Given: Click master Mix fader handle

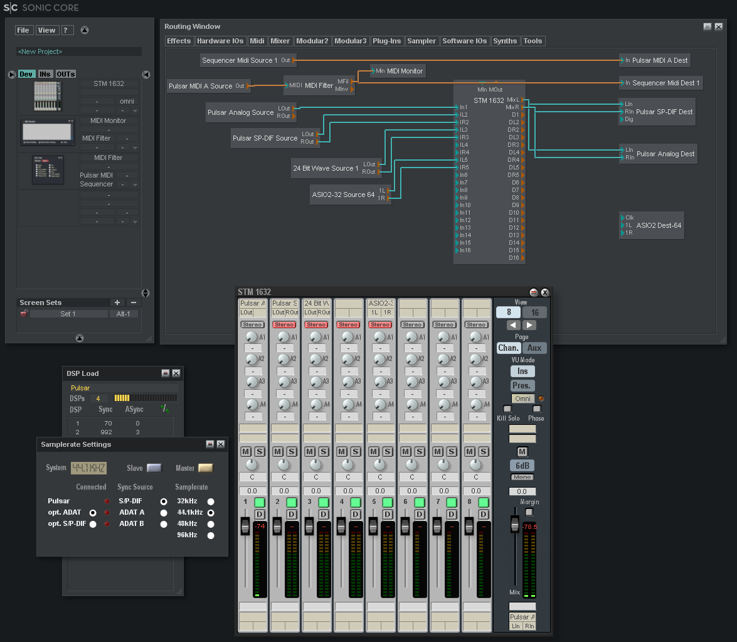Looking at the screenshot, I should point(515,524).
